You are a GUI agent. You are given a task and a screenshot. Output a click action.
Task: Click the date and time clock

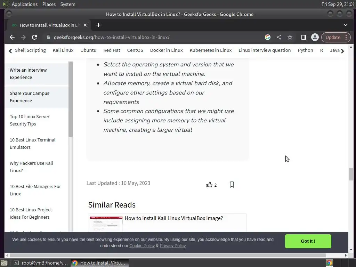point(338,4)
